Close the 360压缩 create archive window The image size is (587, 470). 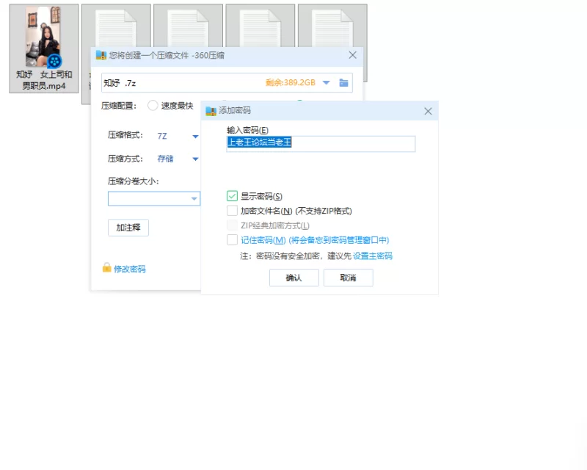(353, 55)
